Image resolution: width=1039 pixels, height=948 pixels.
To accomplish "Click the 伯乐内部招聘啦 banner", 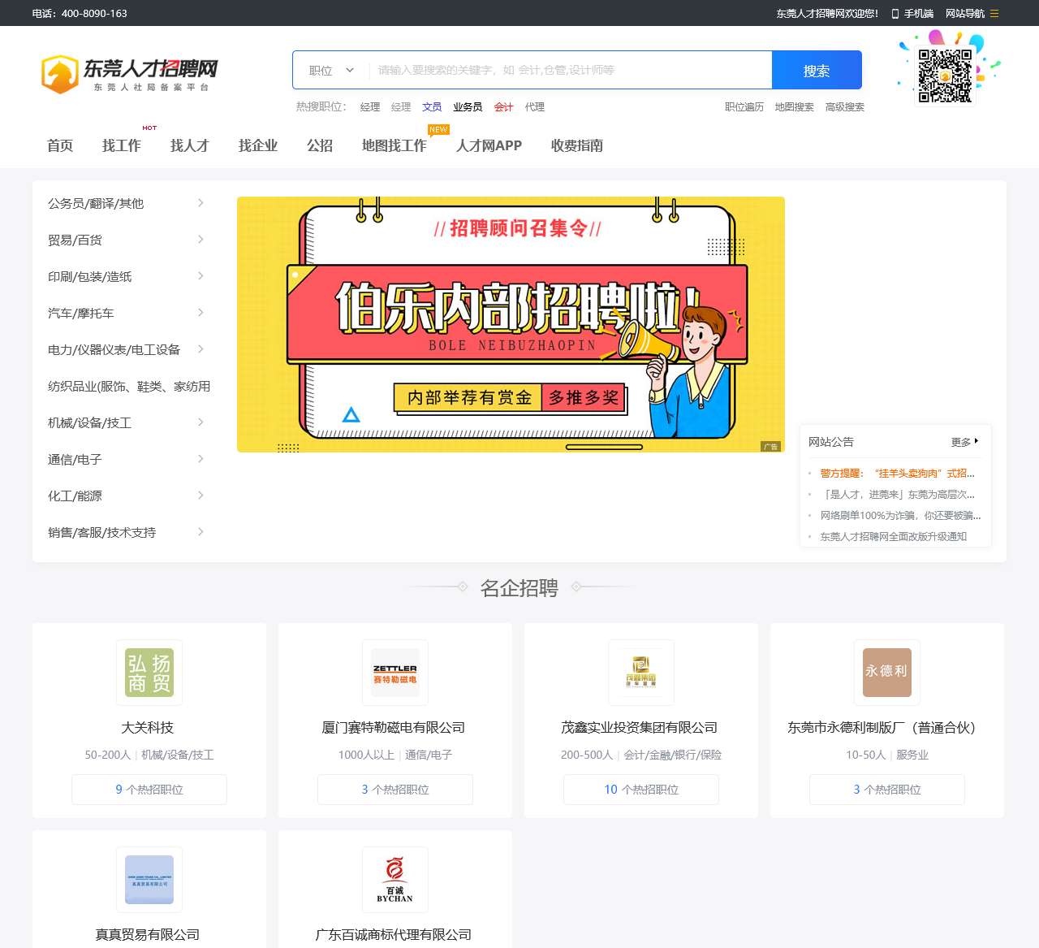I will (x=511, y=324).
